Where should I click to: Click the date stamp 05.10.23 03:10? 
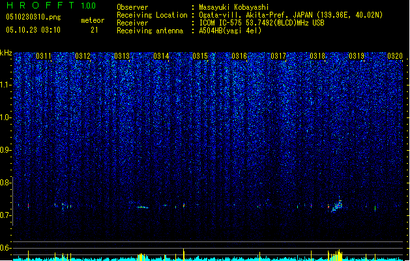click(33, 30)
